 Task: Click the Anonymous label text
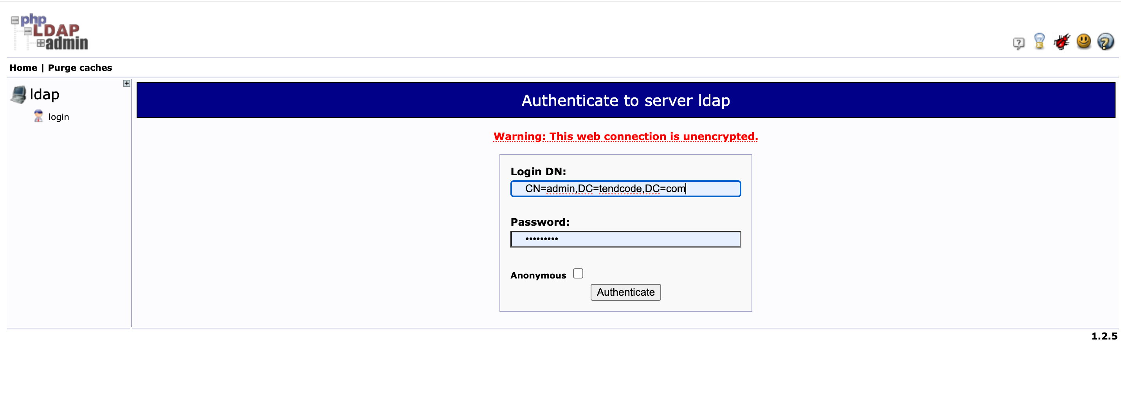(x=538, y=276)
